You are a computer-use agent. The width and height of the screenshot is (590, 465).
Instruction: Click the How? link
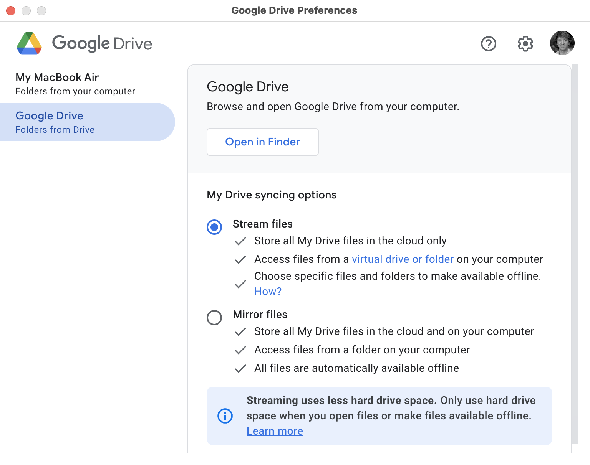(x=268, y=292)
